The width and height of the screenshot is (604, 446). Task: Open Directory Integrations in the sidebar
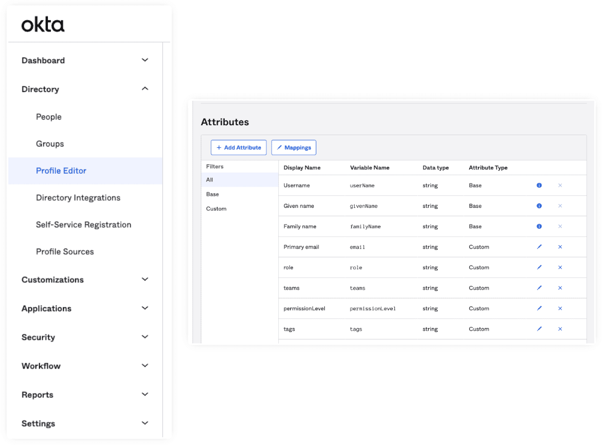click(x=78, y=198)
